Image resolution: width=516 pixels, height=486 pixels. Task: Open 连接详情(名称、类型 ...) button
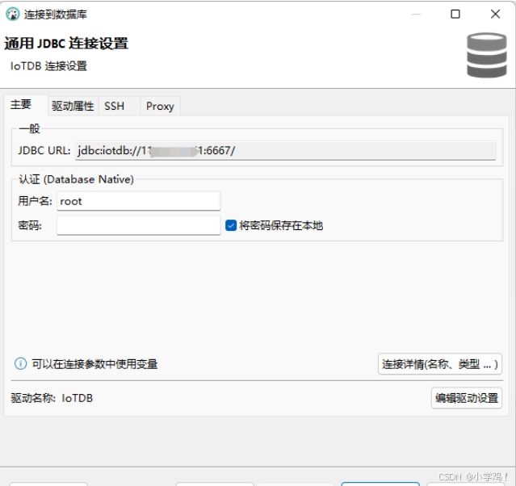point(439,364)
